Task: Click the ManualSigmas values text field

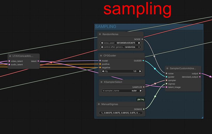Action: 120,113
